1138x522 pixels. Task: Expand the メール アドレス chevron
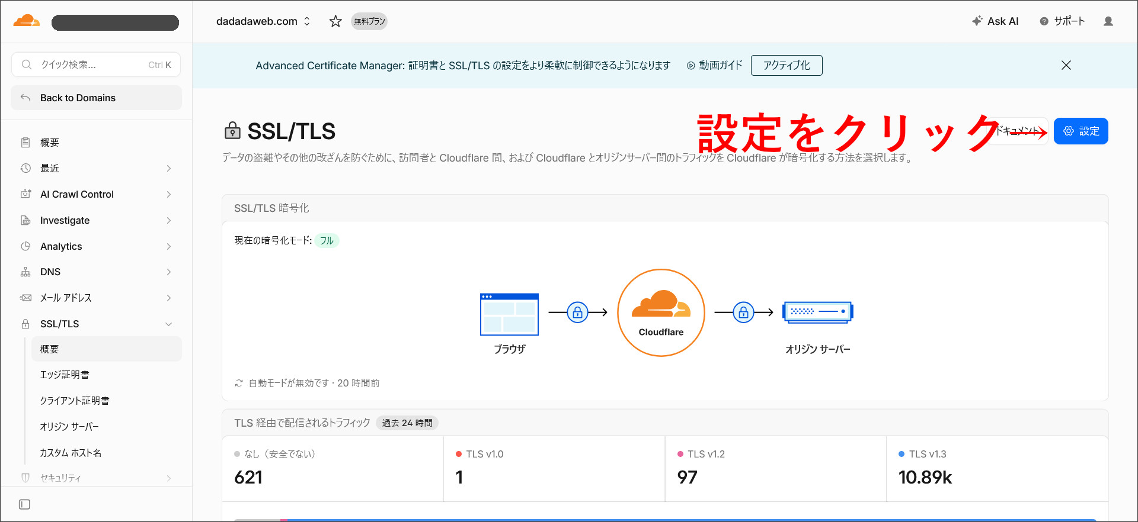[x=169, y=298]
